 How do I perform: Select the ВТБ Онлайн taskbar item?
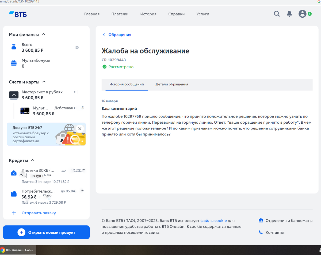pyautogui.click(x=17, y=250)
